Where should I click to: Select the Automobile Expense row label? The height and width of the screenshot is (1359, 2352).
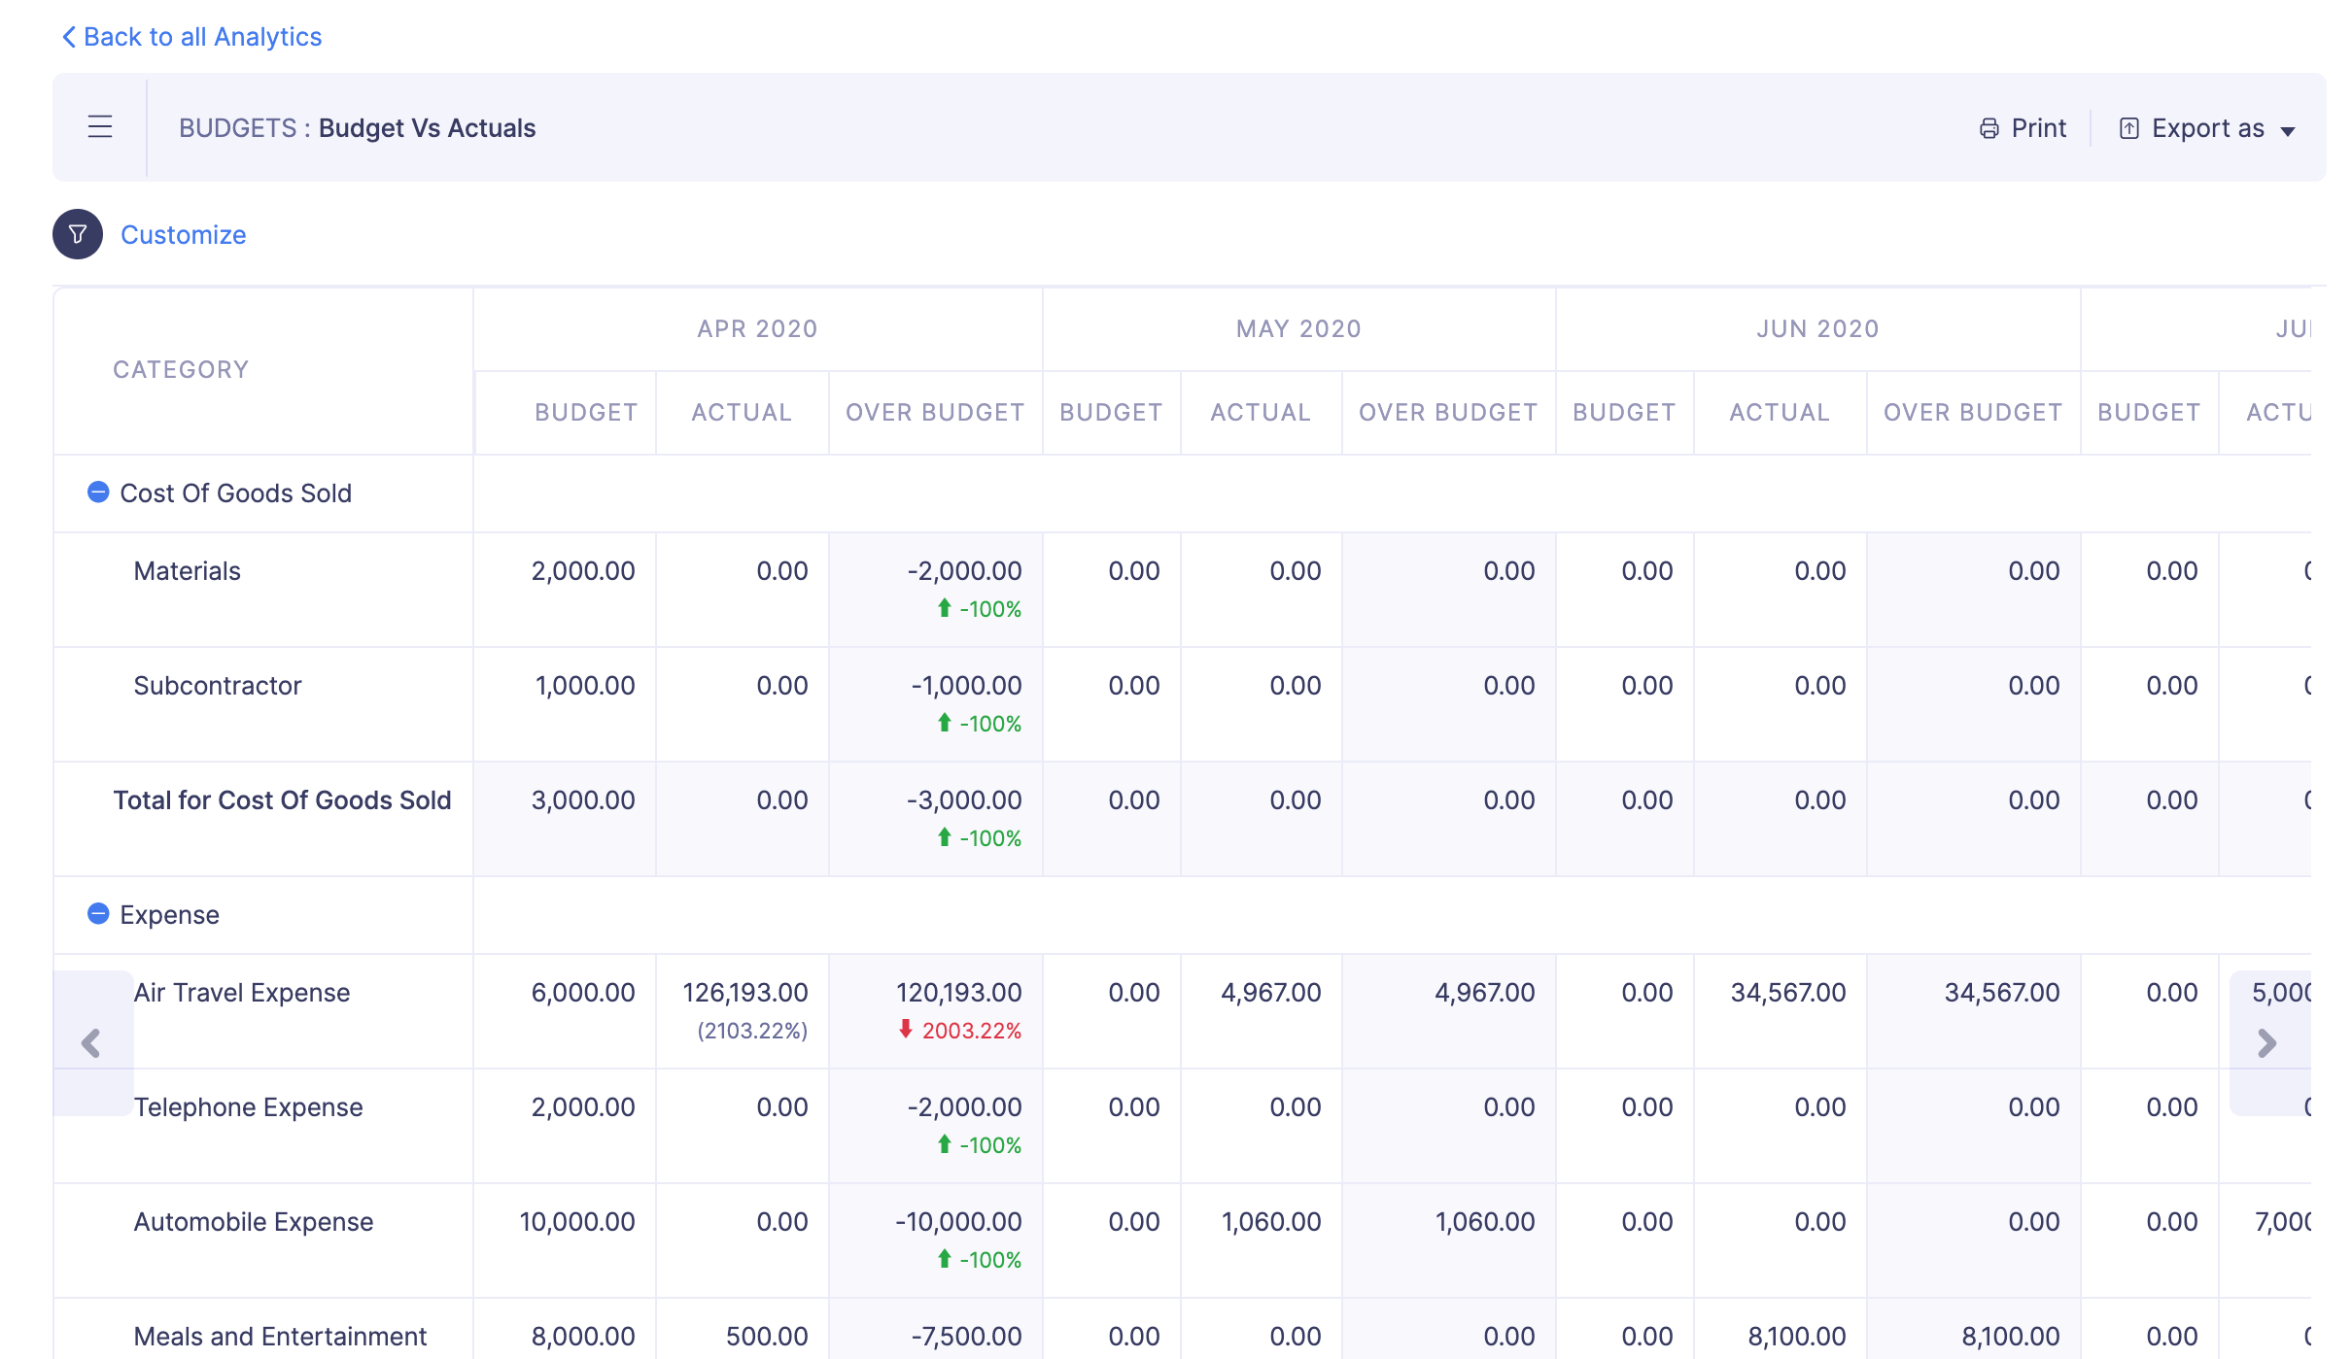click(x=253, y=1222)
